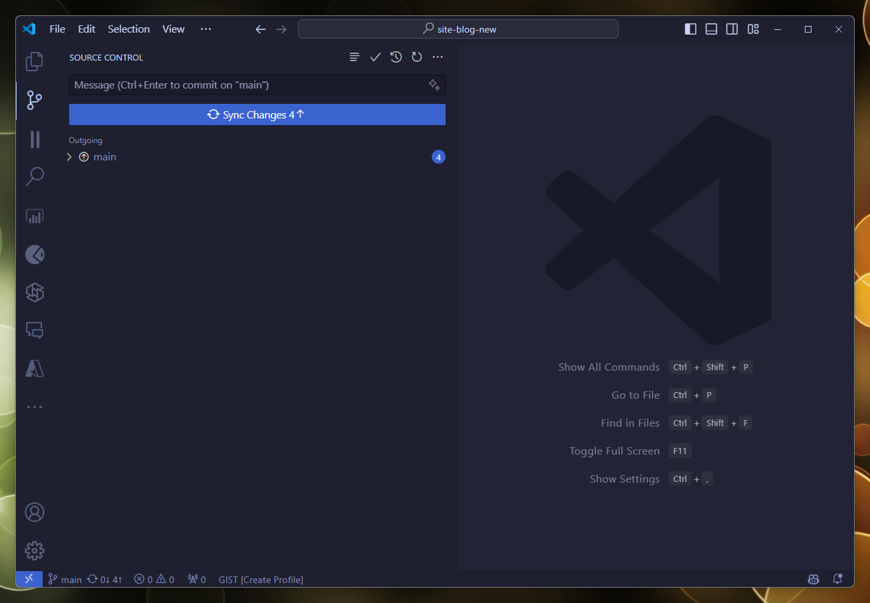Close the VS Code window
The image size is (870, 603).
(x=839, y=29)
